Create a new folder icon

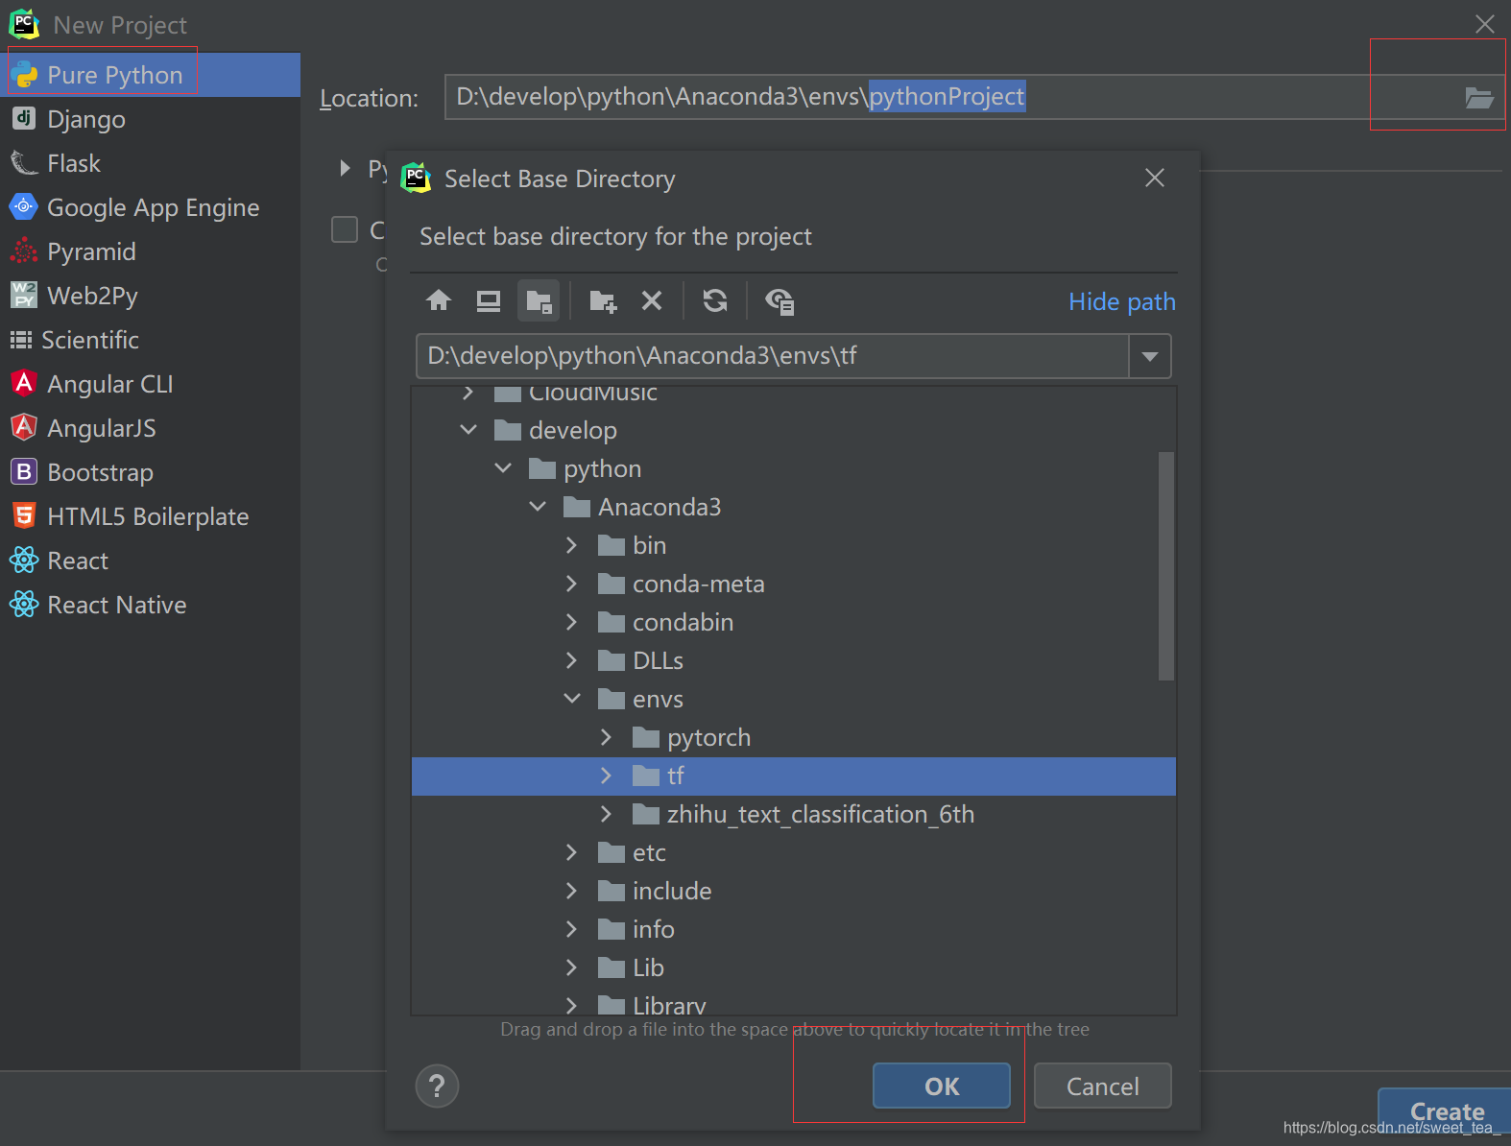tap(603, 301)
